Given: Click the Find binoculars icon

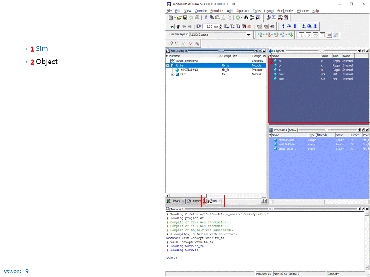Looking at the screenshot, I should coord(246,18).
